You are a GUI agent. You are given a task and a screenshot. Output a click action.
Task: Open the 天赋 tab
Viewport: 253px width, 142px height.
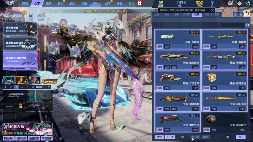[84, 4]
